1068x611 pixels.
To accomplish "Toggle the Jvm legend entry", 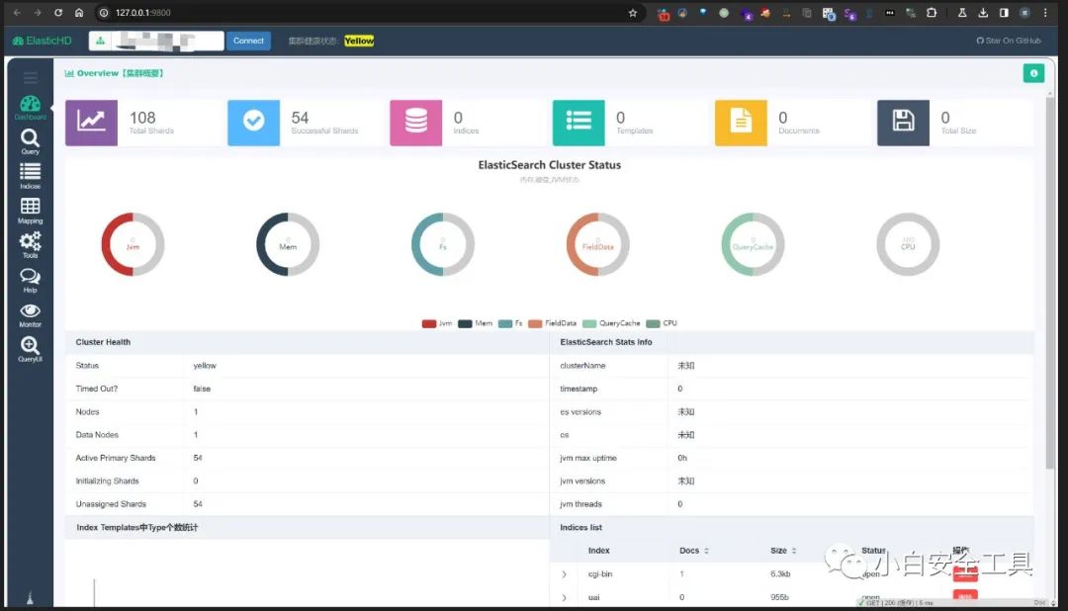I will [x=437, y=323].
